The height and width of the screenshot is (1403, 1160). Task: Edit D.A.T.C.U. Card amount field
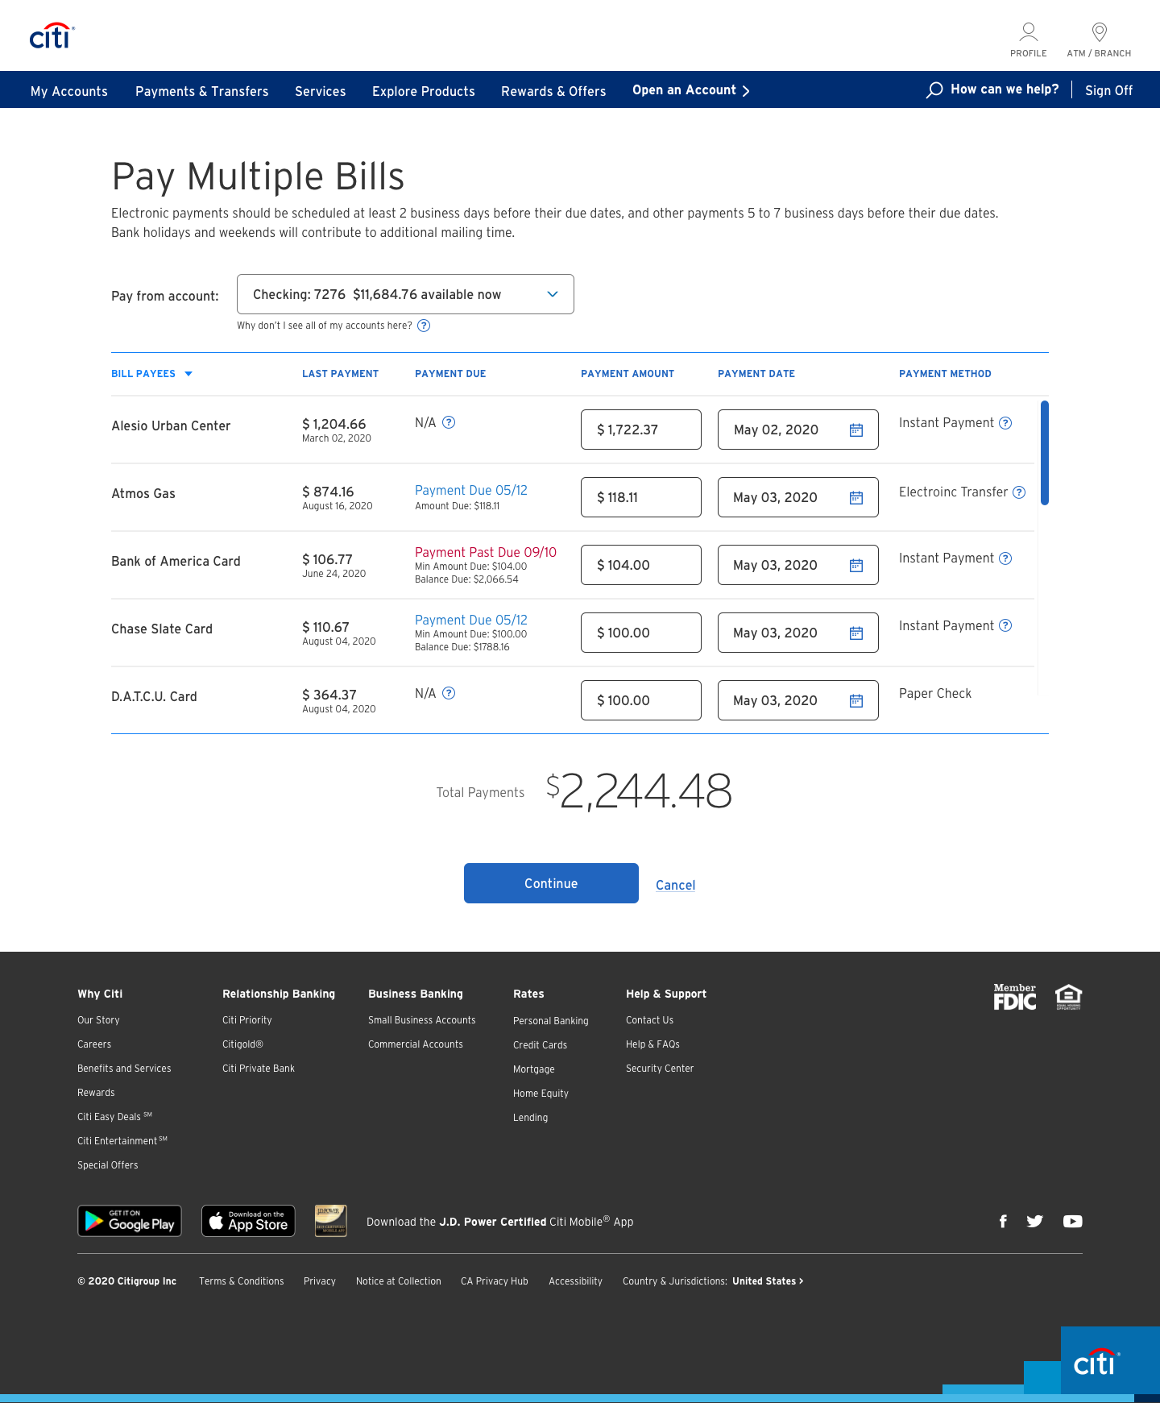point(641,700)
